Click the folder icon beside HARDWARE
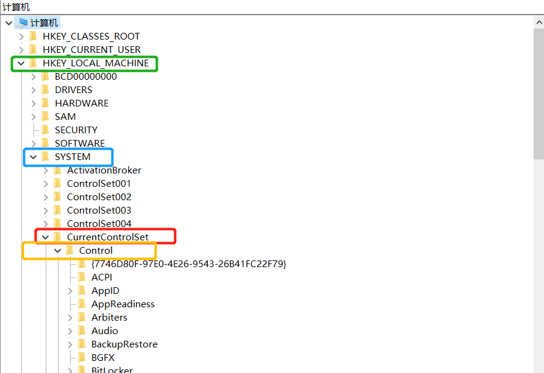This screenshot has height=373, width=544. [x=46, y=103]
